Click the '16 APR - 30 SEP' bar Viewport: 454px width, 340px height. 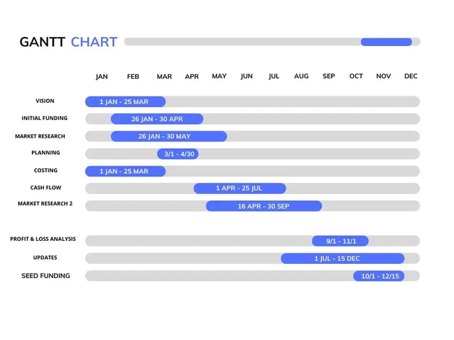coord(263,206)
